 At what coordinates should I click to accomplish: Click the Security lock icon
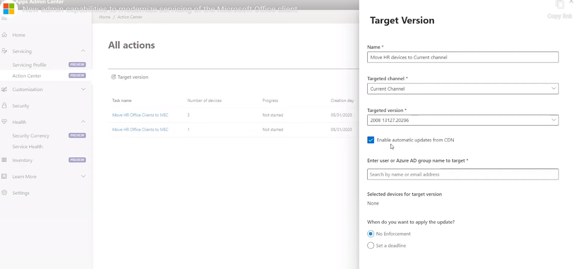click(x=4, y=105)
